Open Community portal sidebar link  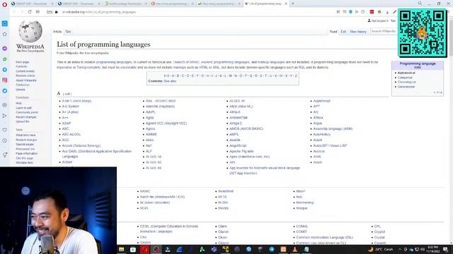(x=27, y=112)
